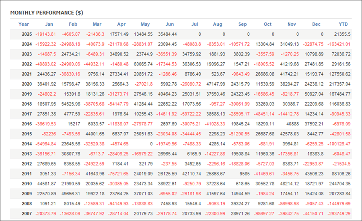Viewport: 362px width, 221px height.
Task: Click the YTD column header
Action: (343, 24)
